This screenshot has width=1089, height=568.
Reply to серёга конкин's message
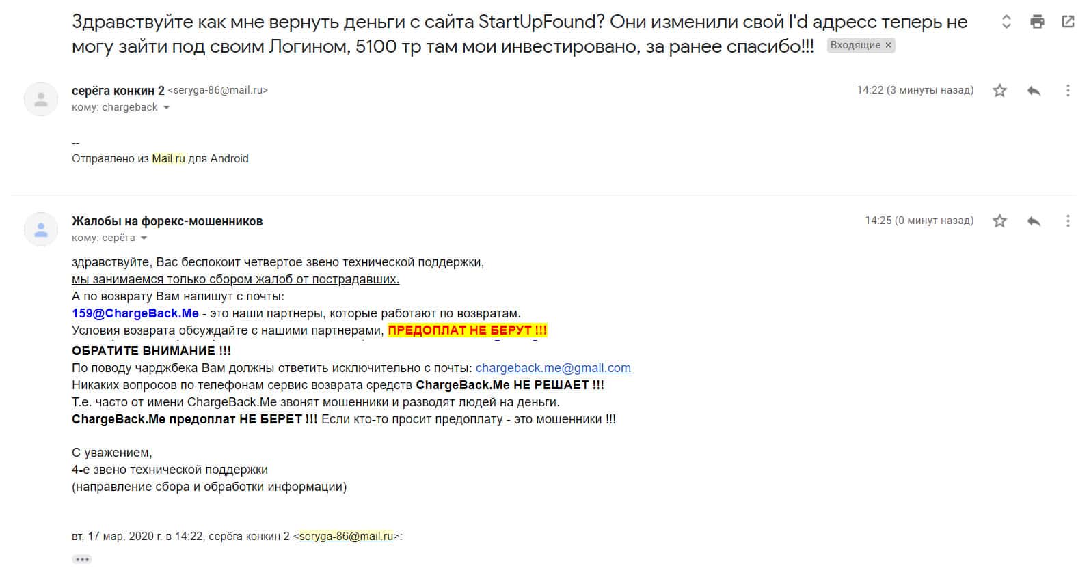pyautogui.click(x=1034, y=90)
